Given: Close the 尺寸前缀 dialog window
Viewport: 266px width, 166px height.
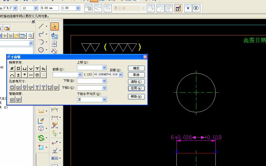Looking at the screenshot, I should 145,57.
